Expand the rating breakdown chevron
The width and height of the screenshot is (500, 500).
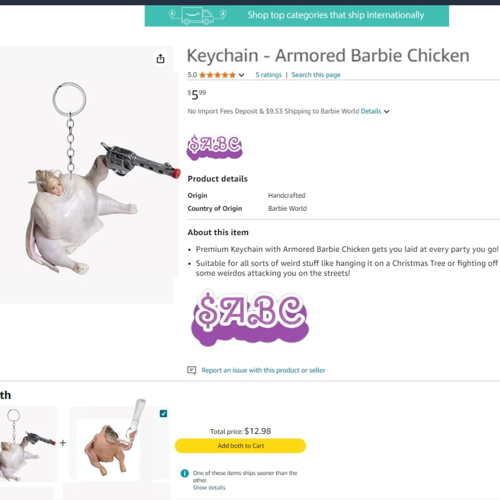click(242, 75)
